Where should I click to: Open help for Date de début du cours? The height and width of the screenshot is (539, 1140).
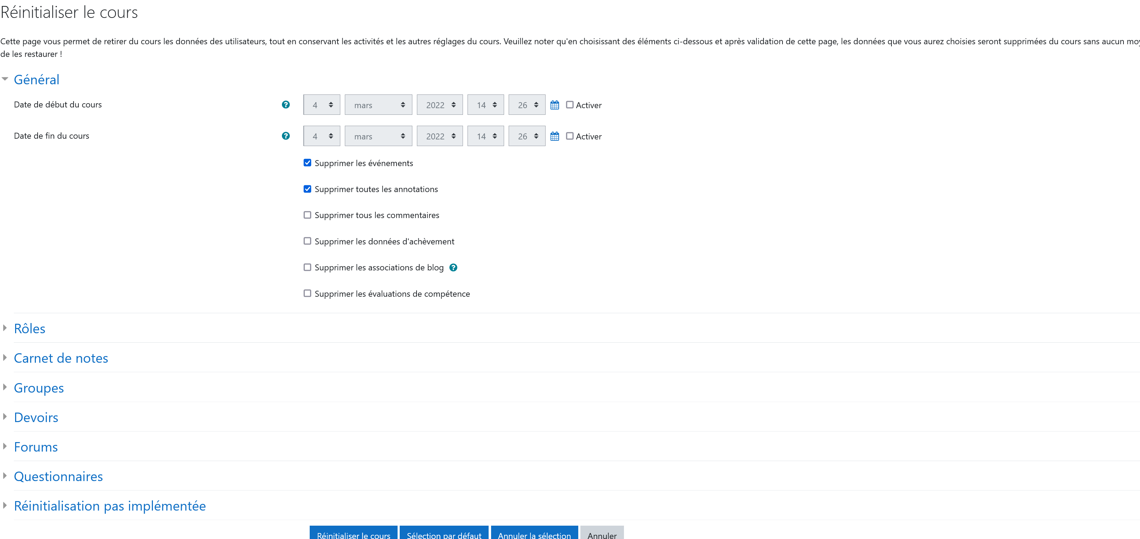point(286,105)
